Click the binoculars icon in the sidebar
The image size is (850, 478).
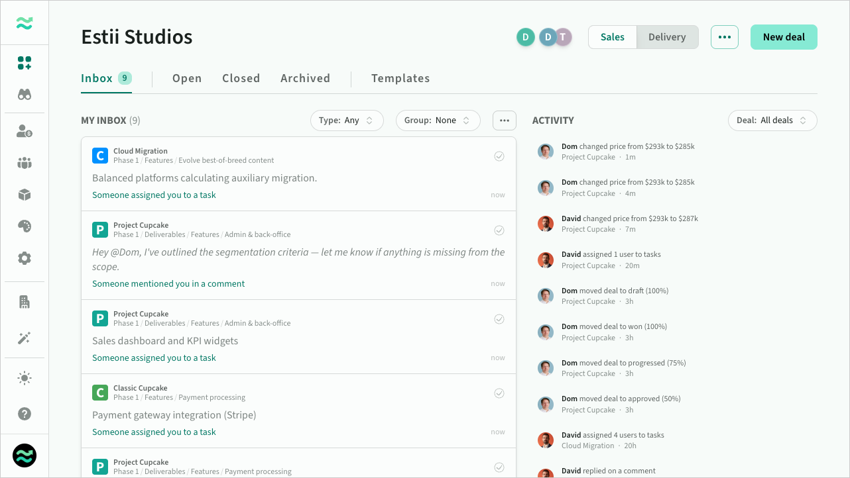[x=25, y=95]
